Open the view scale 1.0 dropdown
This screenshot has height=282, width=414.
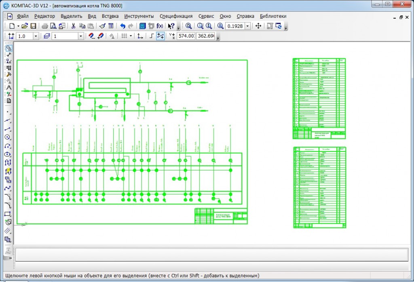point(36,36)
